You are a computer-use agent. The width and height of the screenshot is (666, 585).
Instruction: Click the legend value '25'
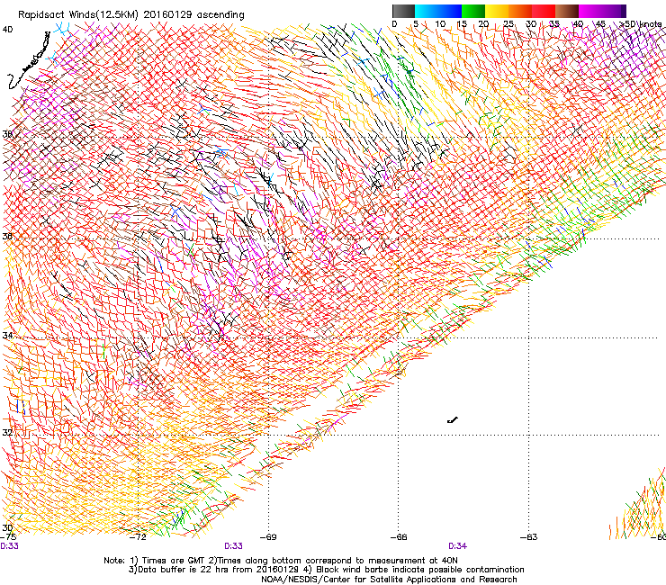[508, 23]
